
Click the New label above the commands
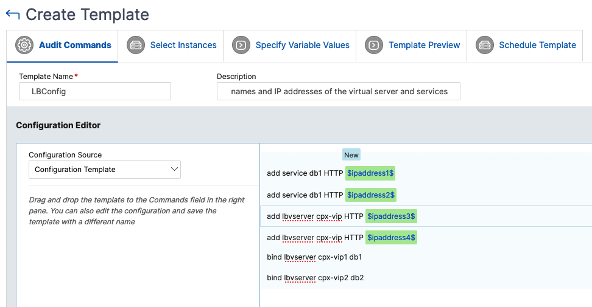point(351,155)
